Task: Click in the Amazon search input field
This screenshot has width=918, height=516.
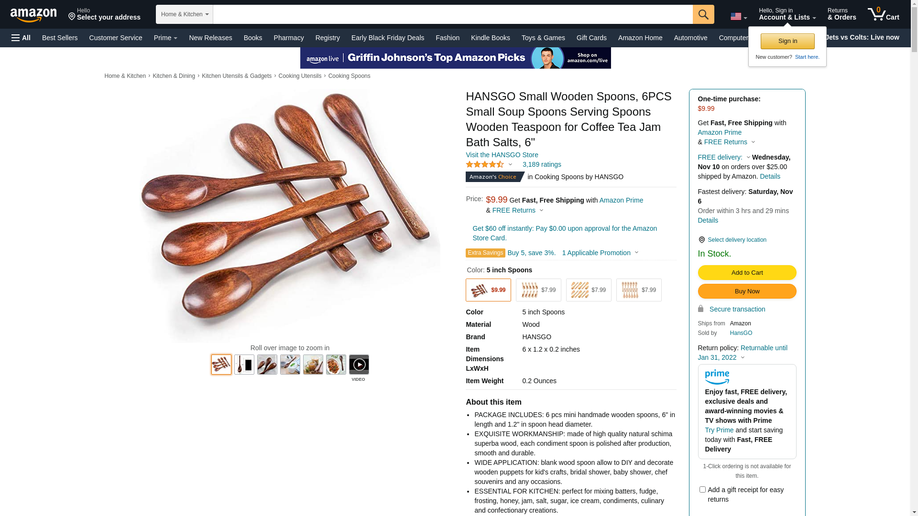Action: pyautogui.click(x=452, y=14)
